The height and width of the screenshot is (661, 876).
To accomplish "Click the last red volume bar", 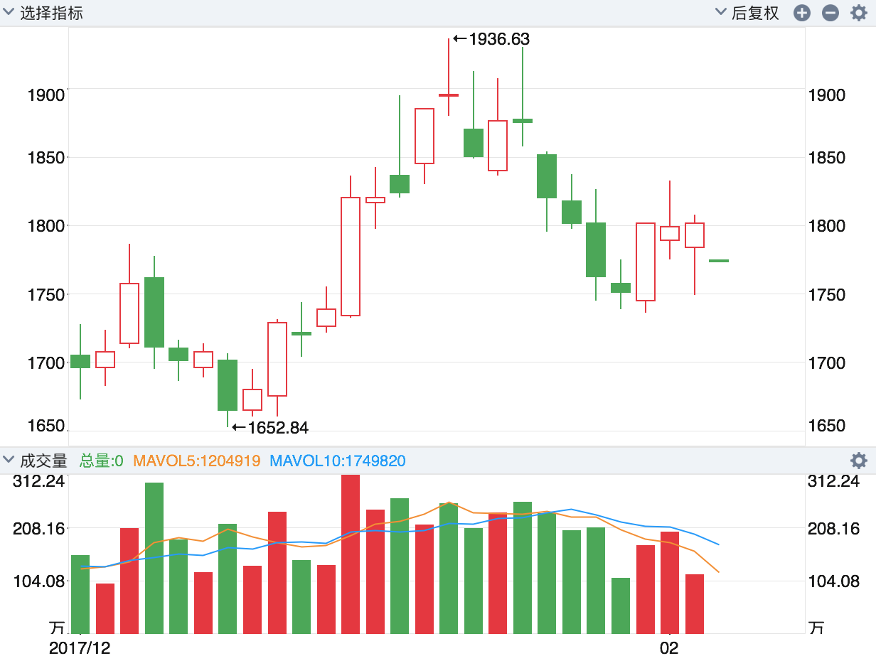I will (x=695, y=603).
